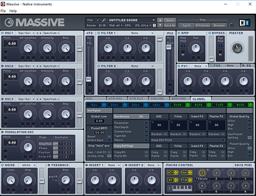The image size is (256, 196).
Task: Click the preset search magnifier icon
Action: tap(104, 20)
